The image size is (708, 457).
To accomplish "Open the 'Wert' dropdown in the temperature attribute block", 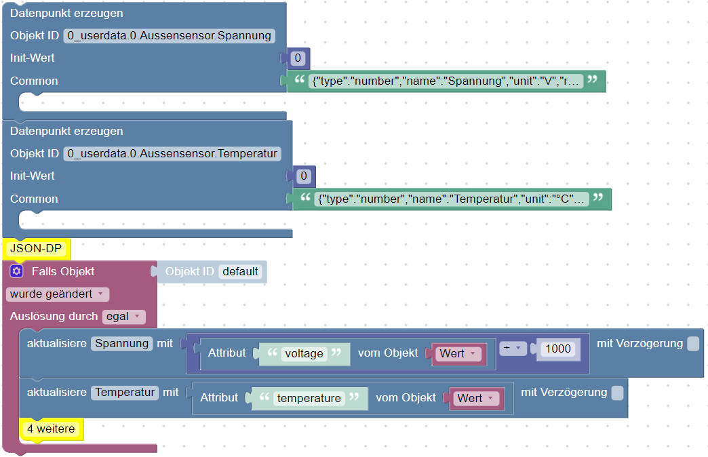I will pos(477,398).
